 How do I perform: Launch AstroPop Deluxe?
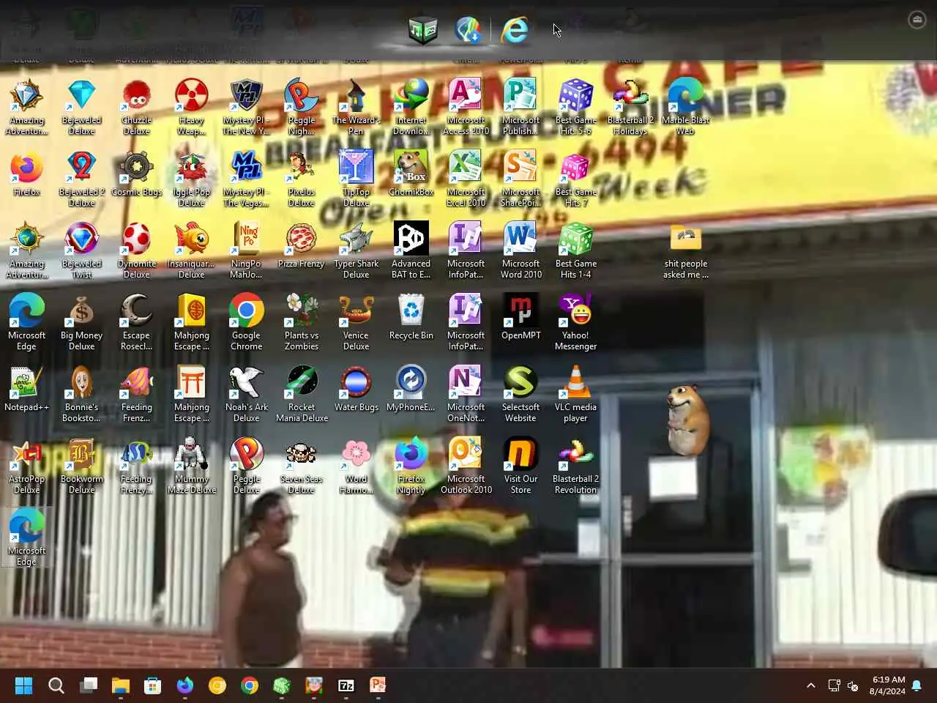(27, 466)
